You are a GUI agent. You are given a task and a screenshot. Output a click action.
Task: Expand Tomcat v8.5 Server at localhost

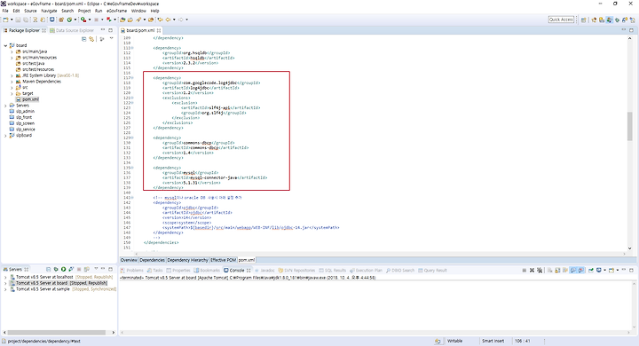pyautogui.click(x=5, y=277)
